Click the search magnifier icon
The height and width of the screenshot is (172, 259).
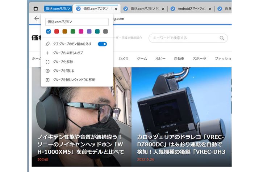point(222,38)
